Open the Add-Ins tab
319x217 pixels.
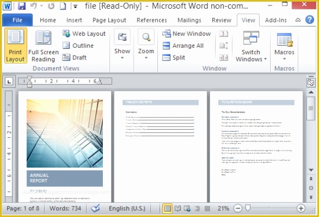(276, 20)
